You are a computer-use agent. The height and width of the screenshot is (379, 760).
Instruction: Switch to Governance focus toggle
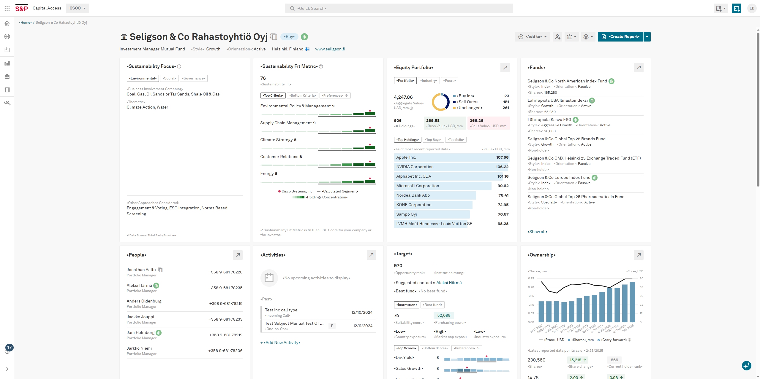(x=193, y=78)
